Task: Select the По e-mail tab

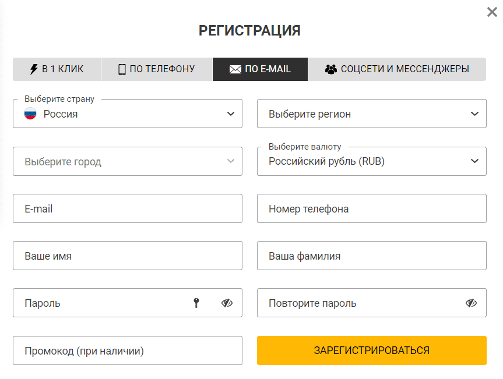Action: pyautogui.click(x=260, y=69)
